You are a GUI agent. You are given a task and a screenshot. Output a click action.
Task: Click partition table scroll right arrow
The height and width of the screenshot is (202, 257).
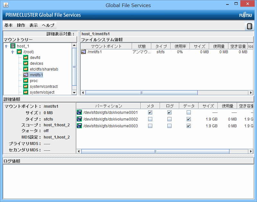coord(251,151)
